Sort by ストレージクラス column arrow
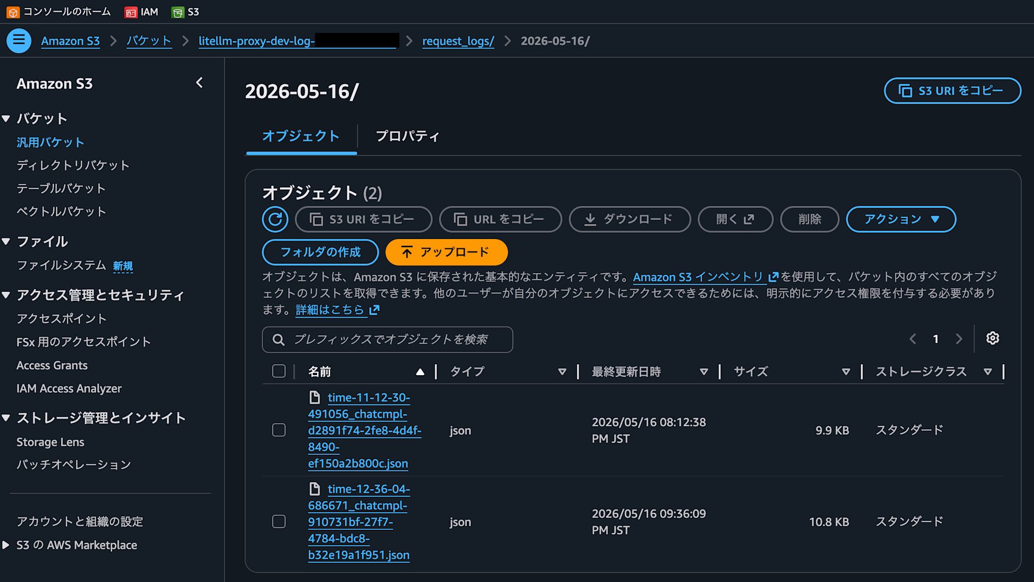 (987, 371)
